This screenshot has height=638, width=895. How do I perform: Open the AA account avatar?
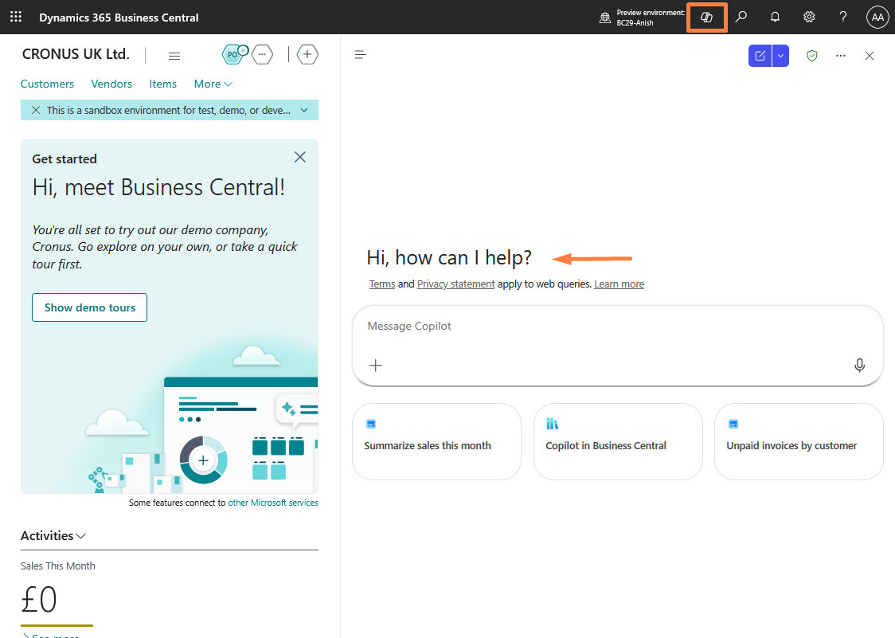point(877,18)
